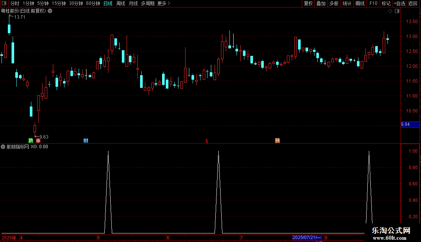Screen dimensions: 421x242
Task: Click the 2025年 year label on timeline
Action: (x=9, y=238)
